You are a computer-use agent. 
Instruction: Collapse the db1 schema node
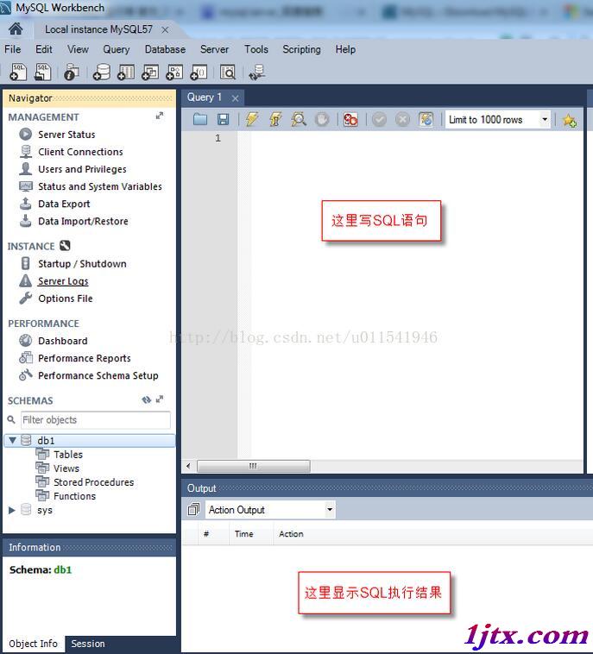click(13, 440)
